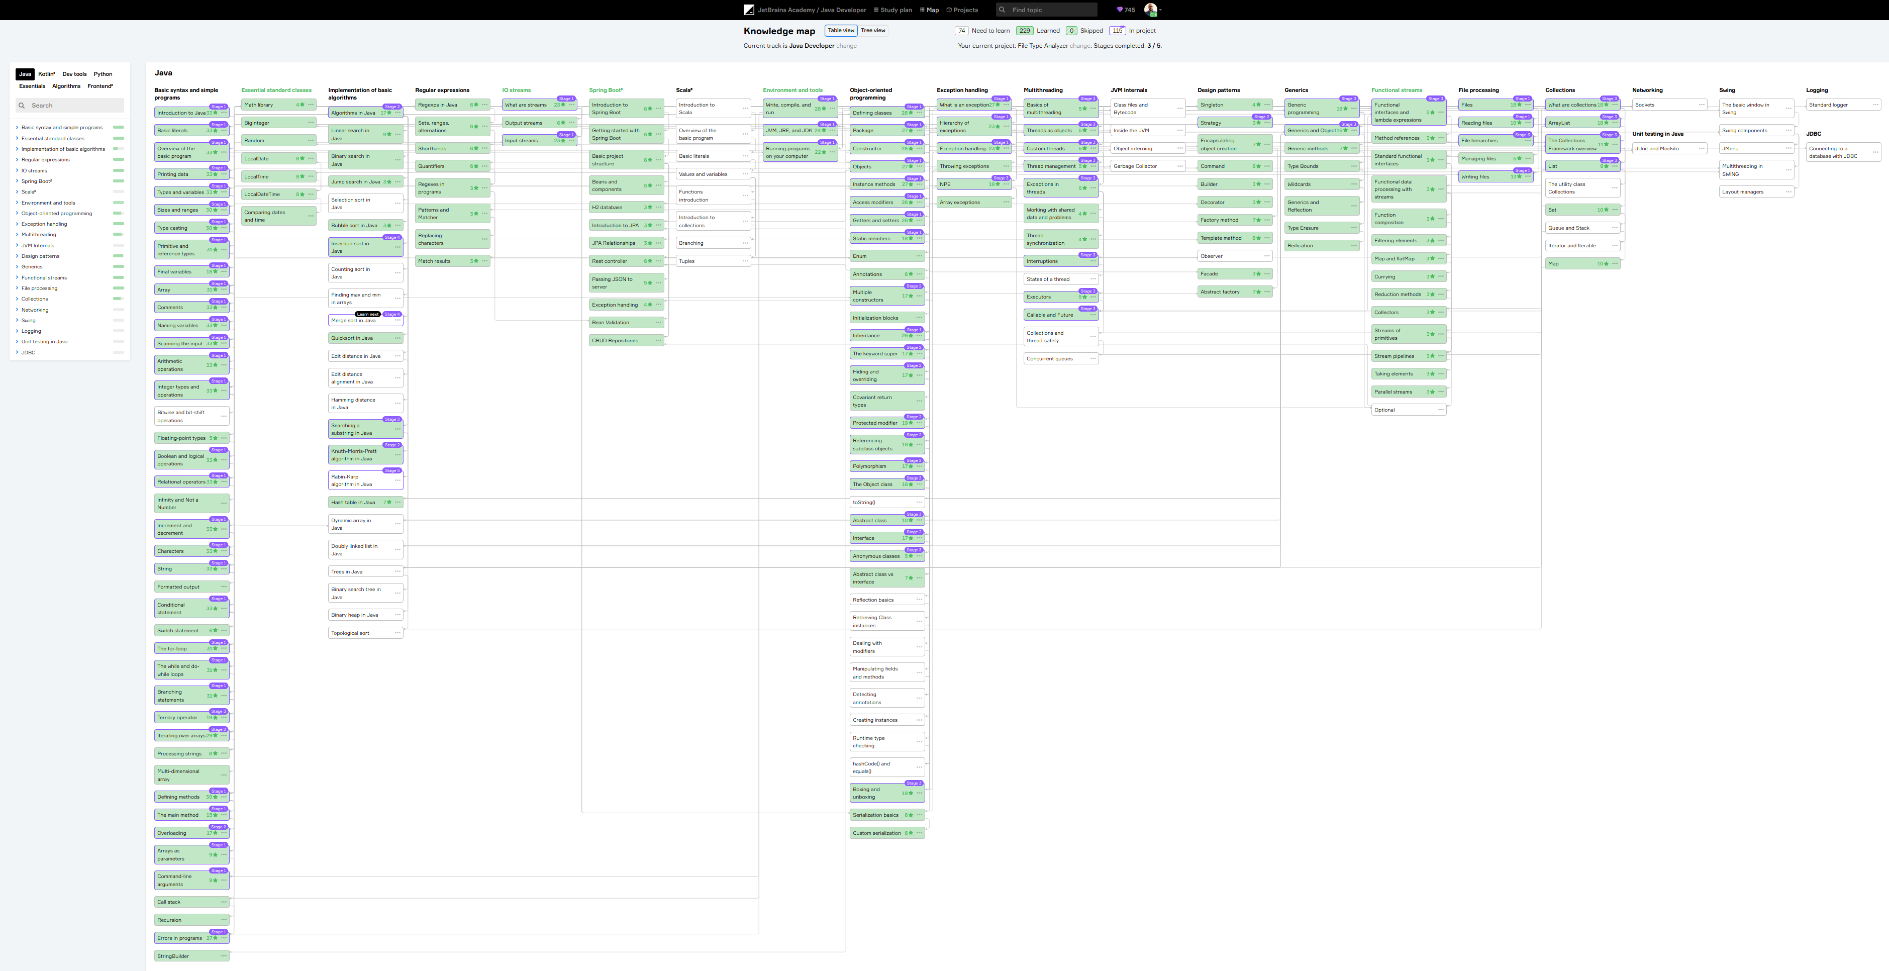
Task: Click the JetBrains Academy logo icon
Action: click(x=749, y=10)
